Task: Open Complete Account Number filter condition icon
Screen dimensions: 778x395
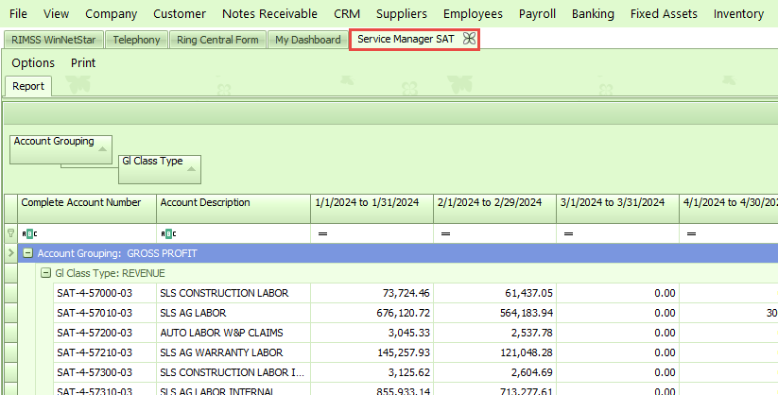Action: [28, 232]
